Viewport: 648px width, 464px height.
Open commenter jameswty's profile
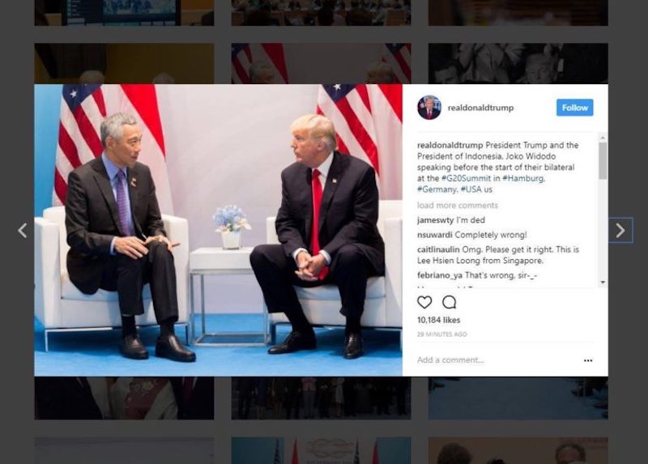(435, 220)
